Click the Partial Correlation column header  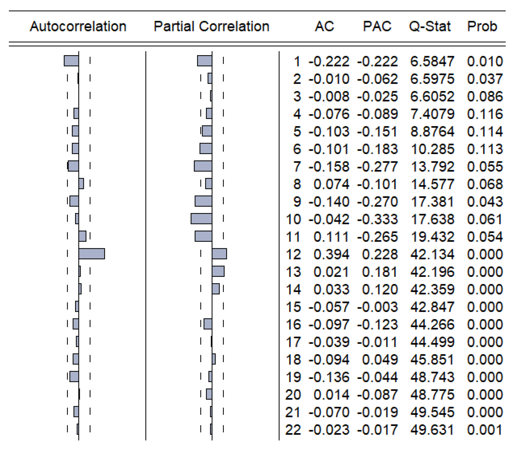211,26
